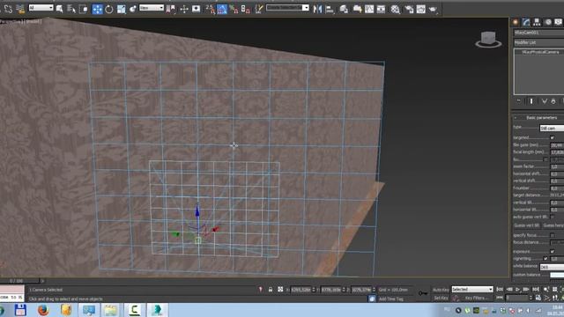Click the X coordinate input field
Image resolution: width=564 pixels, height=317 pixels.
pyautogui.click(x=301, y=290)
